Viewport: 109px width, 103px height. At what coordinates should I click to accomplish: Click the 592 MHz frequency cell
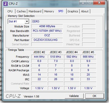tap(72, 57)
